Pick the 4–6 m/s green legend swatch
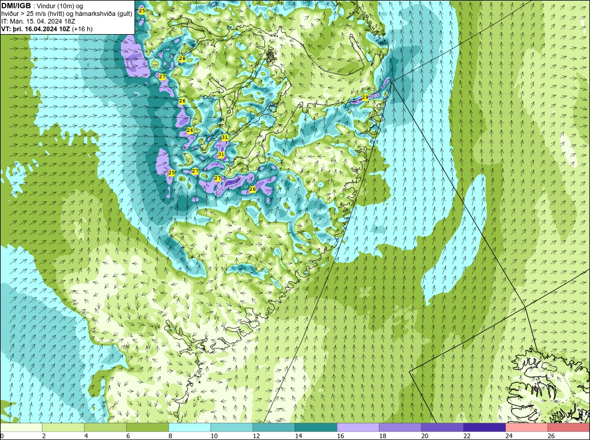 (106, 427)
